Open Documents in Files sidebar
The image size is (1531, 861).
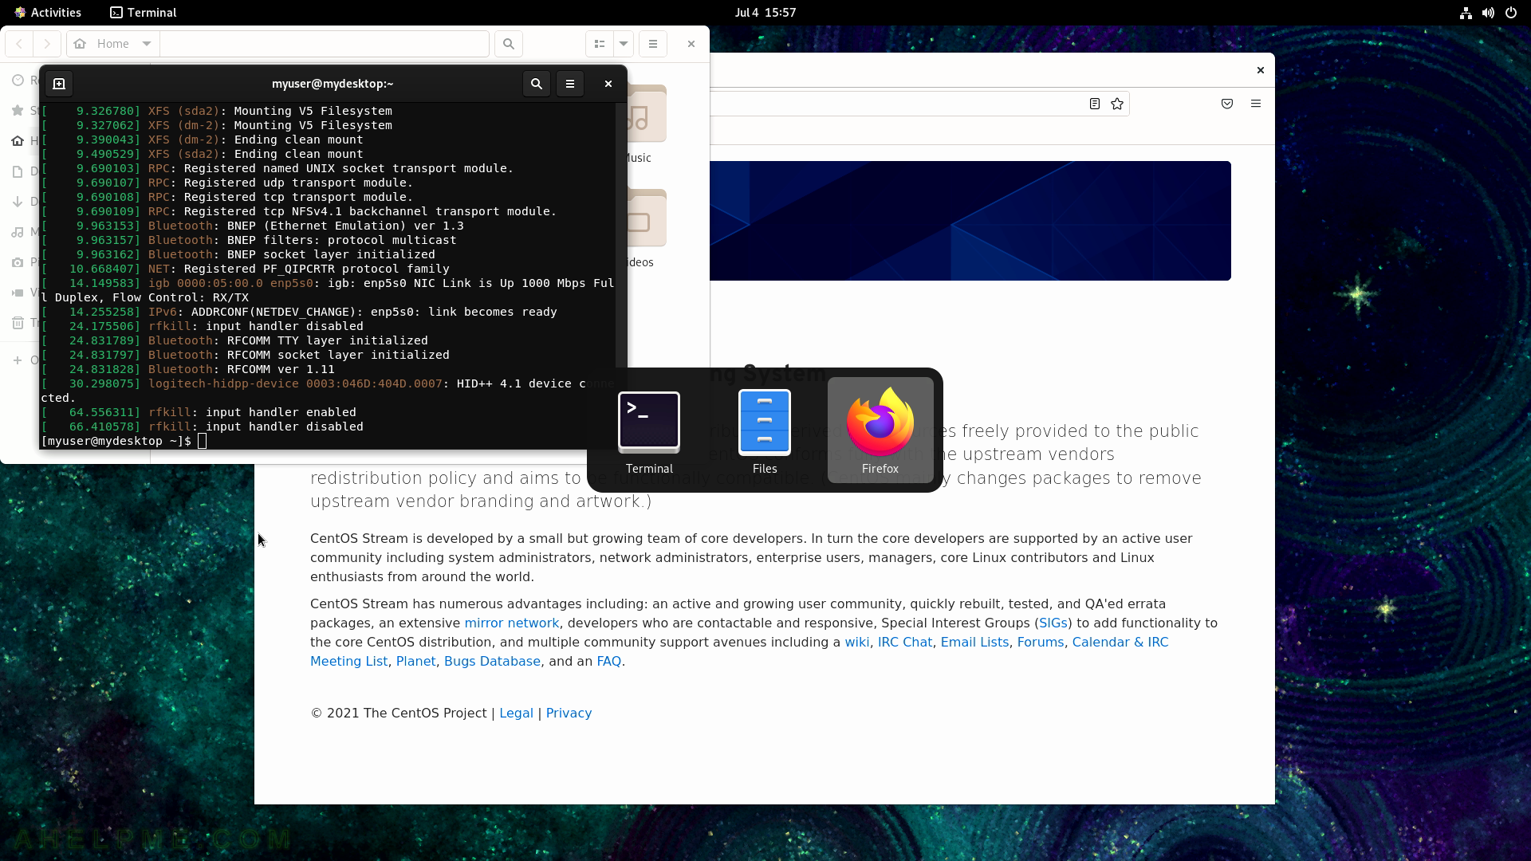24,171
